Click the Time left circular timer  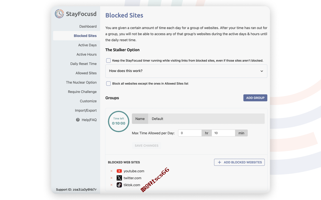pos(119,121)
